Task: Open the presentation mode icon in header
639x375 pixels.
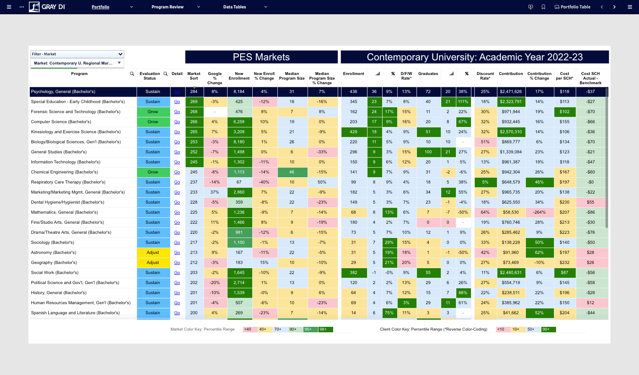Action: tap(530, 7)
